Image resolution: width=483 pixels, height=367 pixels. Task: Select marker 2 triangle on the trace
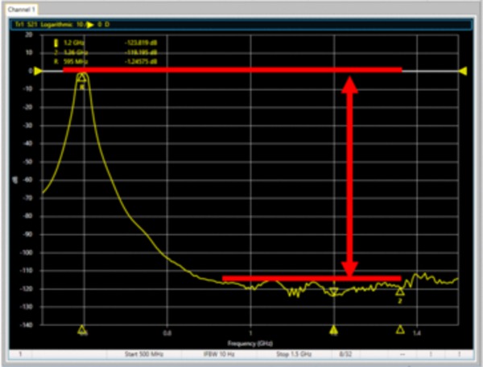[400, 292]
